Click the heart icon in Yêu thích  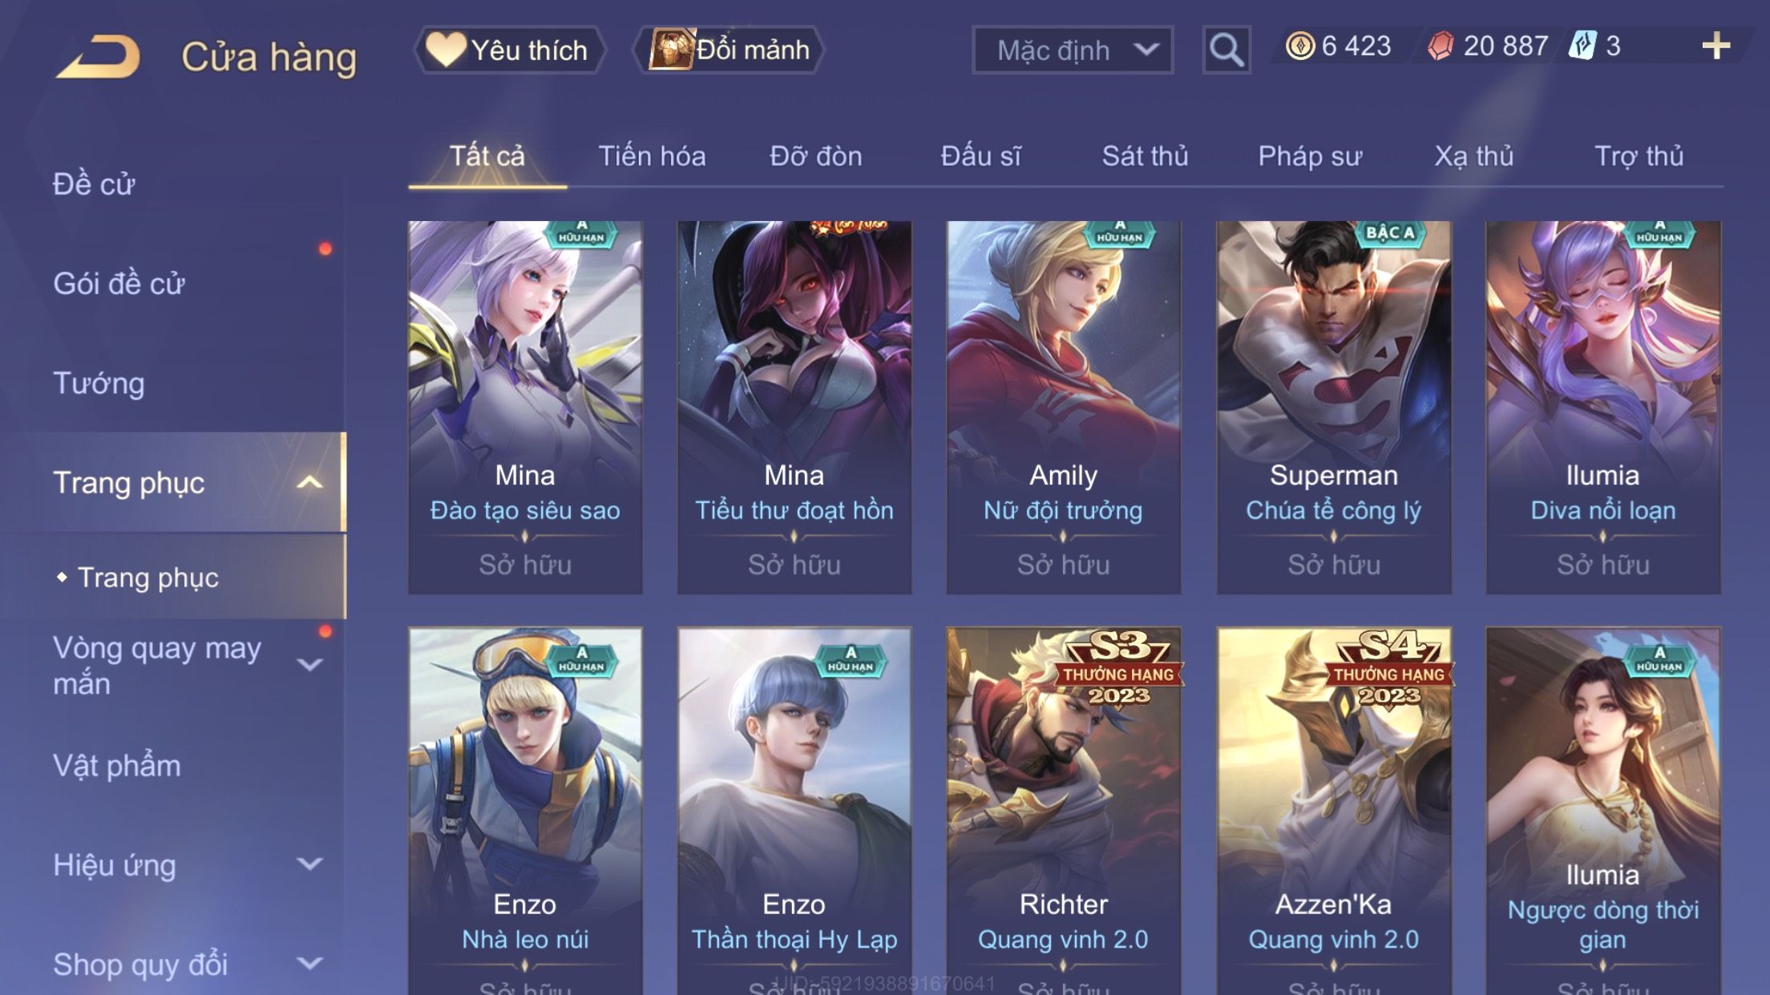click(x=446, y=49)
